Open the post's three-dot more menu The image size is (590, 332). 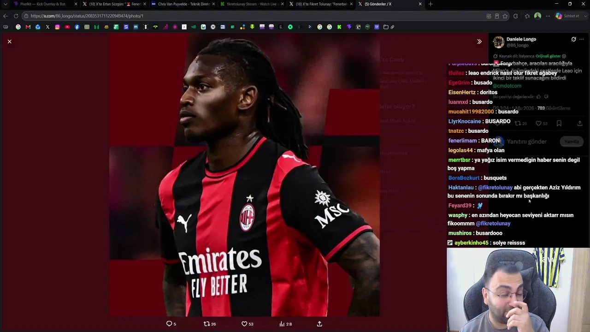[x=582, y=39]
